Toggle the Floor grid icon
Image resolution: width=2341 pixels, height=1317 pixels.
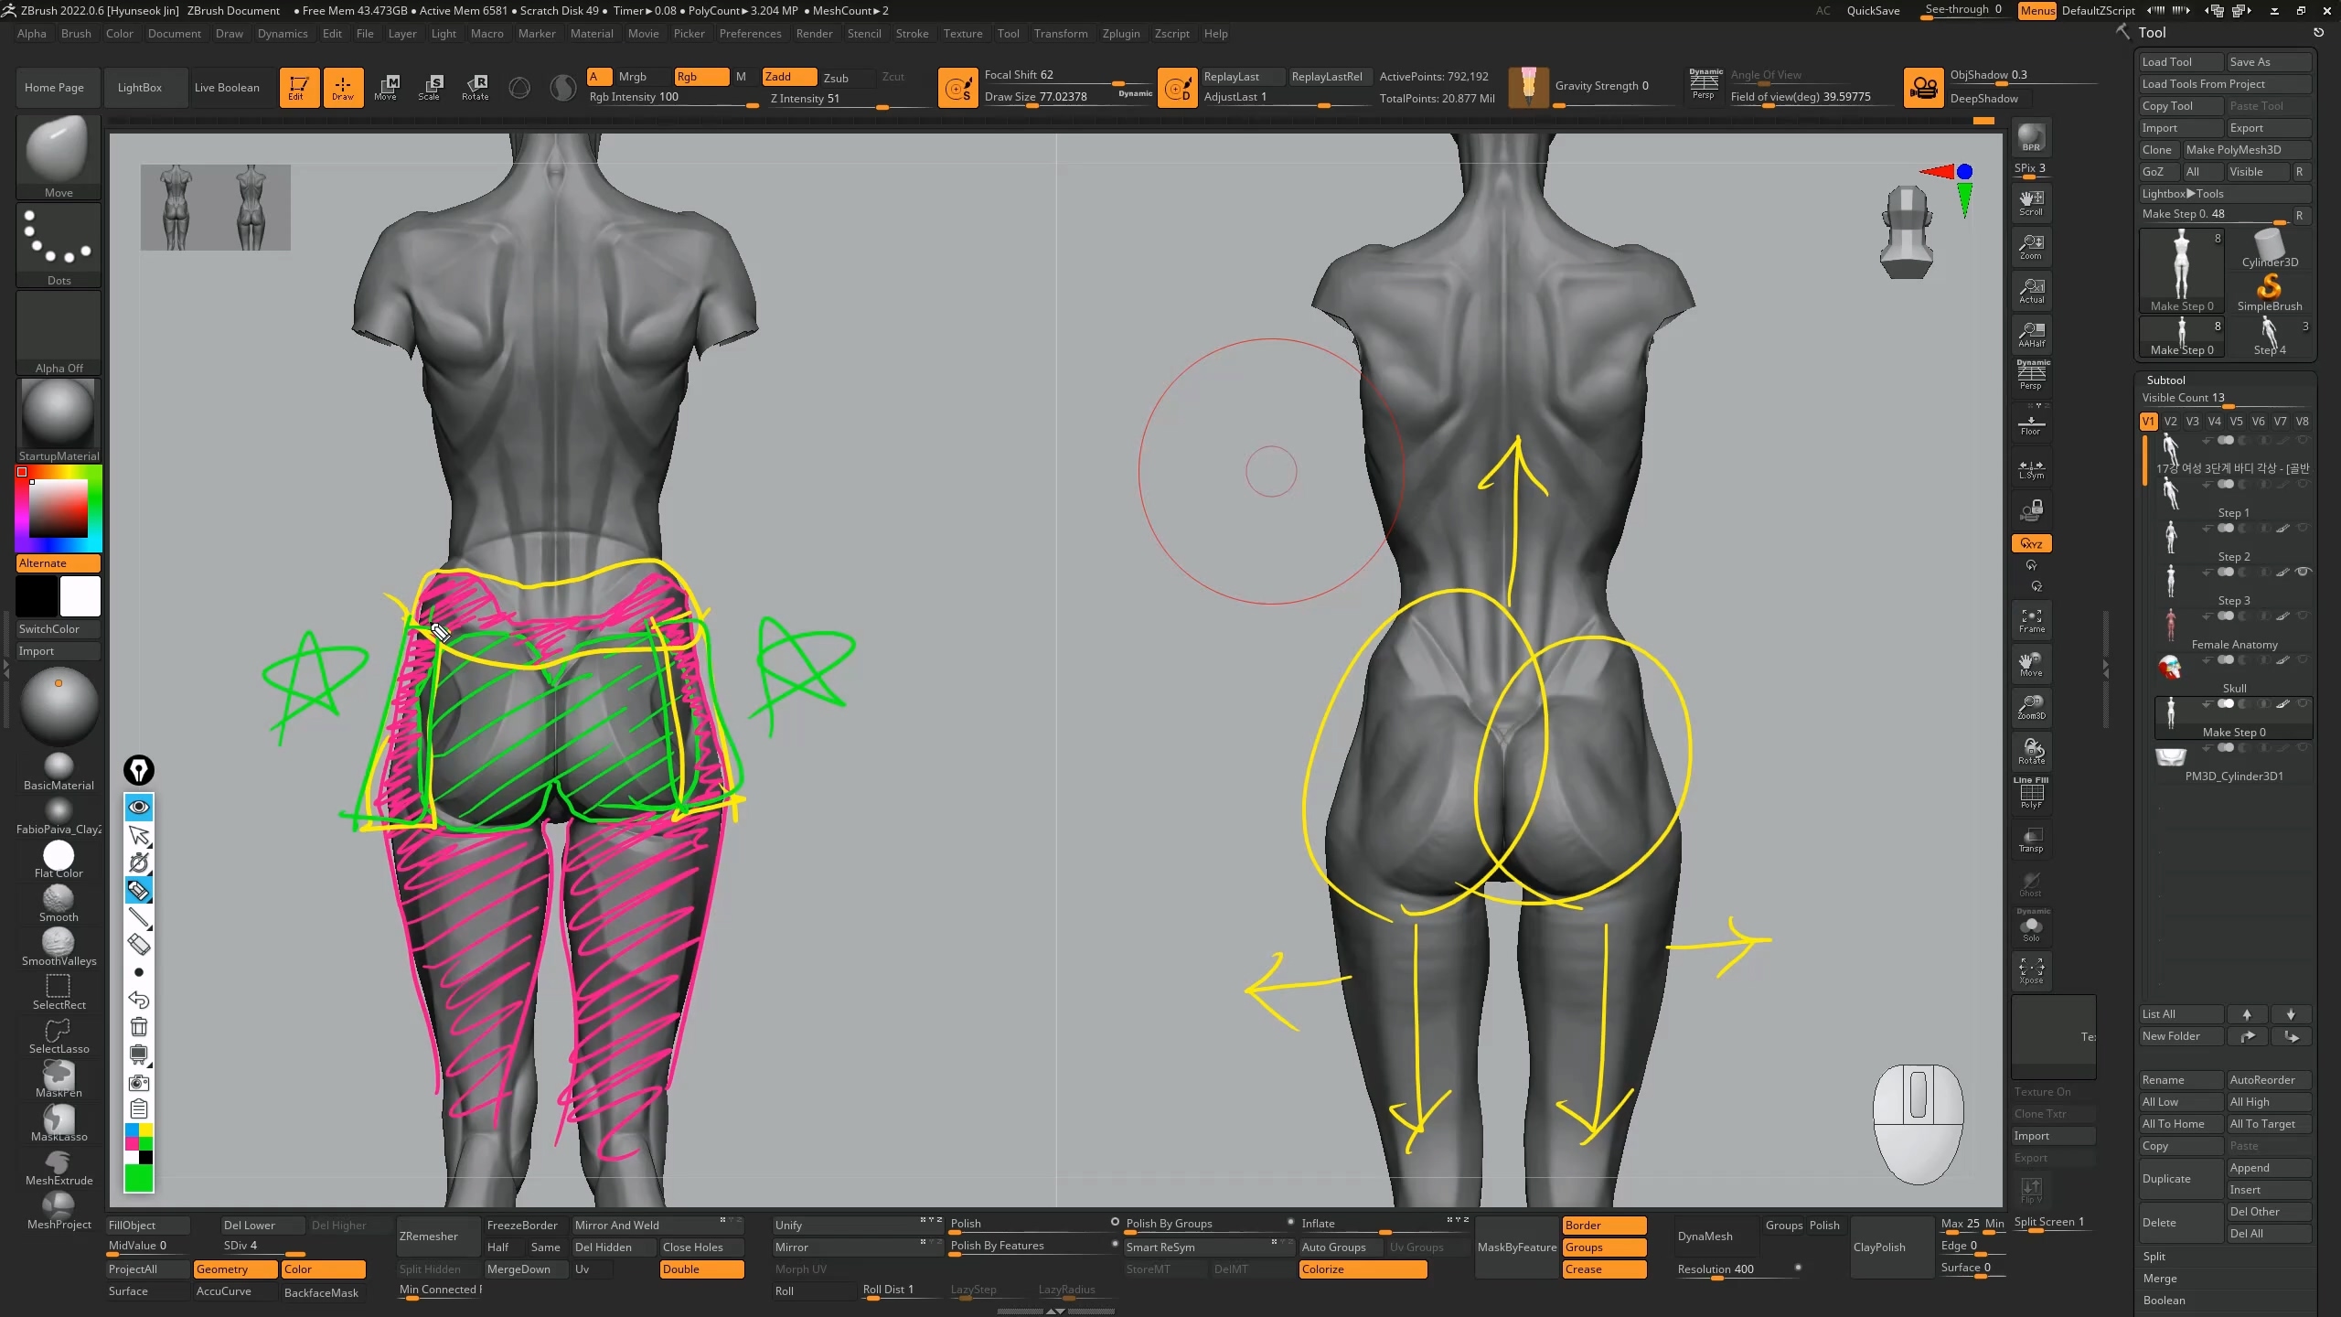2031,424
